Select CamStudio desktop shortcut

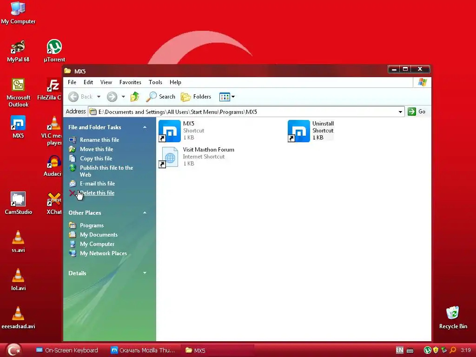coord(18,203)
